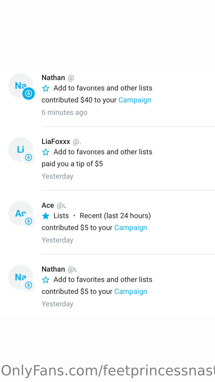Click "Recent (last 24 hours)" list under Ace
The width and height of the screenshot is (215, 382).
click(x=115, y=216)
